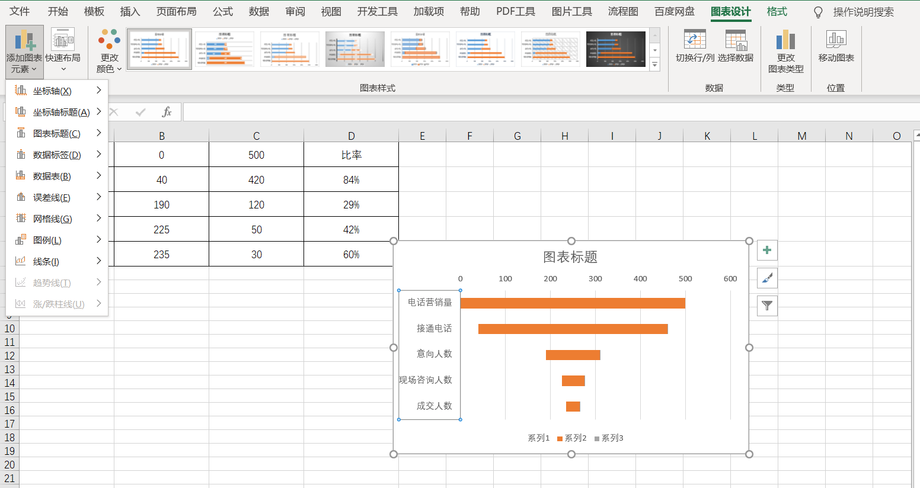This screenshot has width=920, height=488.
Task: Click the chart title 图表标题
Action: 570,257
